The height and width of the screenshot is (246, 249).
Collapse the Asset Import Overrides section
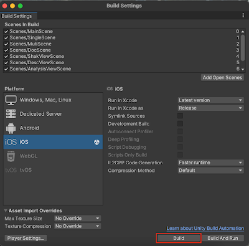click(6, 211)
